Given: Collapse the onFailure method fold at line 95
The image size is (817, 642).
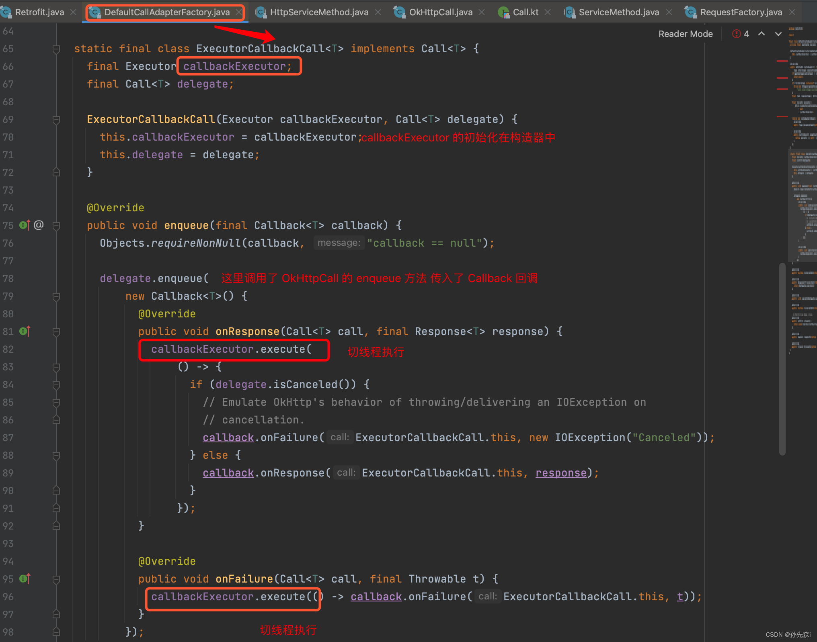Looking at the screenshot, I should (56, 579).
